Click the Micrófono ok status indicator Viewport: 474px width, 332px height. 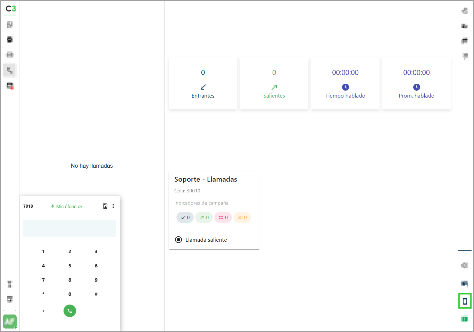pos(67,206)
